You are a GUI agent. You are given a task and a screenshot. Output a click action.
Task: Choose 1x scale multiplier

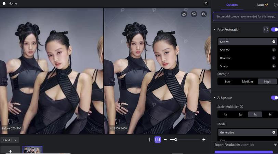(225, 114)
